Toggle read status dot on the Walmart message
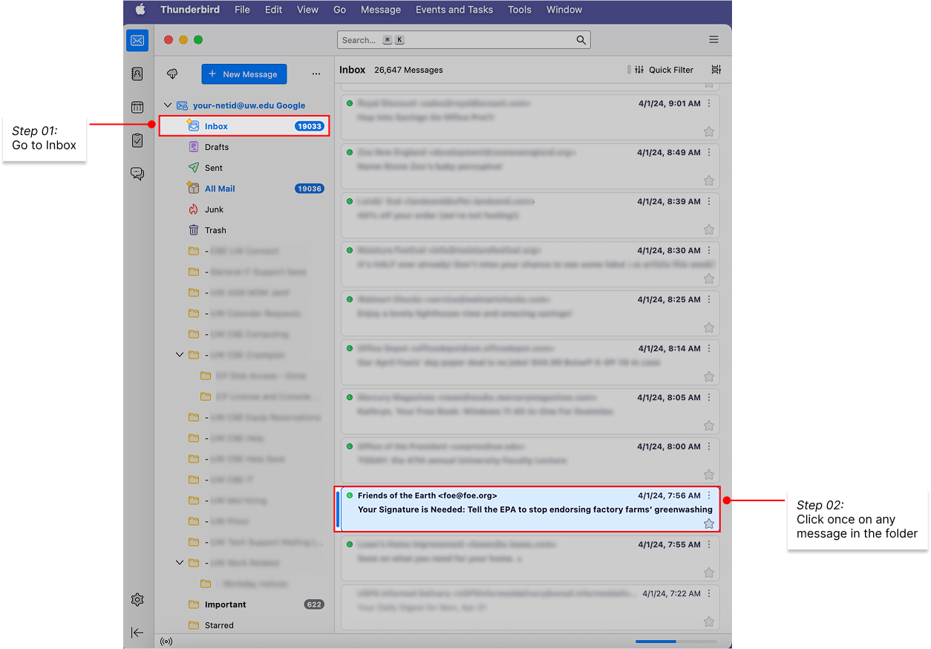Viewport: 931px width, 649px height. (349, 299)
